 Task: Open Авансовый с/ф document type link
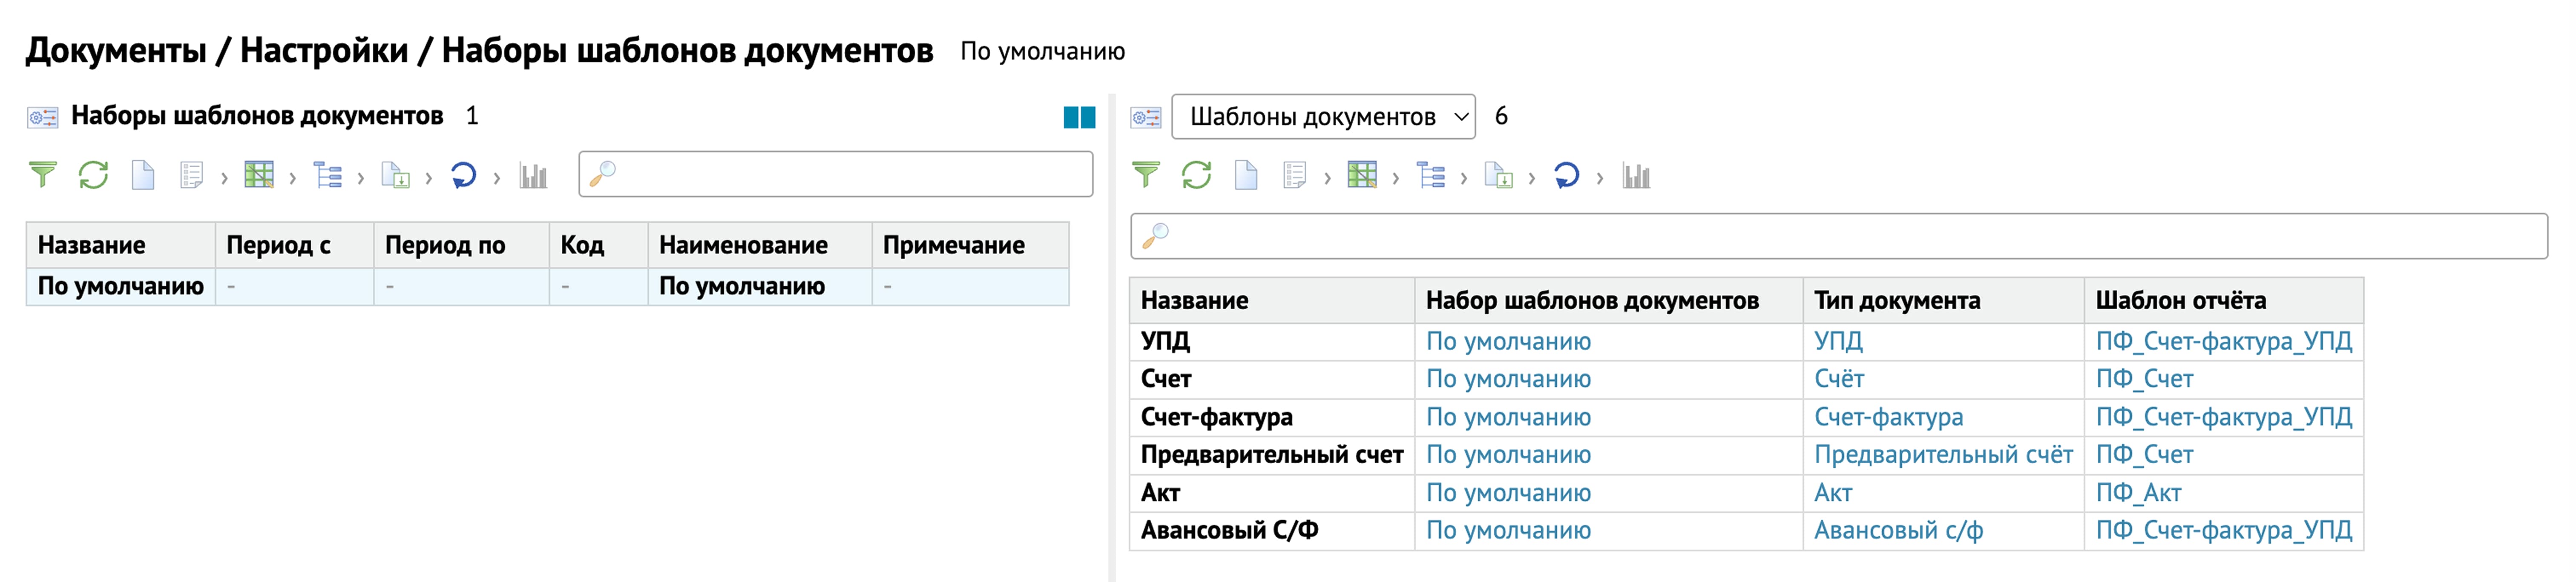point(1899,531)
